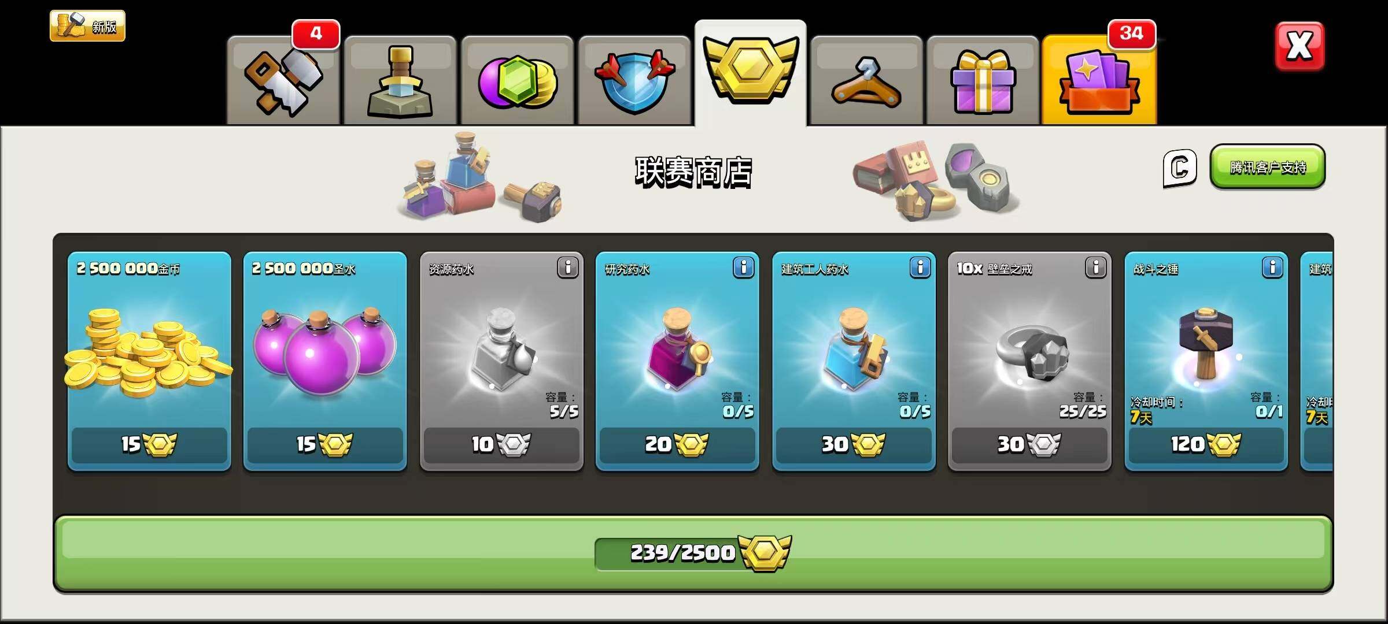1388x624 pixels.
Task: Show info for 资源药水 item
Action: coord(568,268)
